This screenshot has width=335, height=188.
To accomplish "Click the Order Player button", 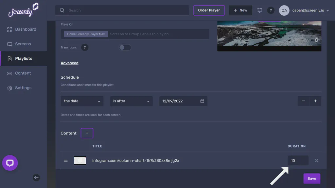I will click(x=209, y=10).
